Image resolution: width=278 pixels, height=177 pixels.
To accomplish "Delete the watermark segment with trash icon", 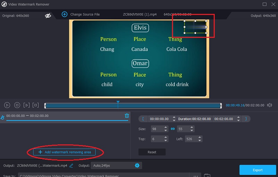I will (x=127, y=116).
